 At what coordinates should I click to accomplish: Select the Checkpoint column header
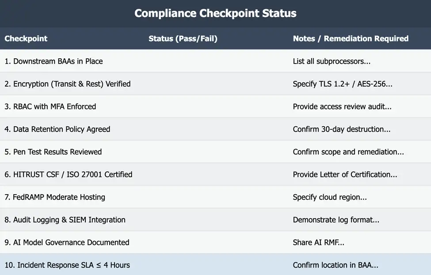coord(26,38)
